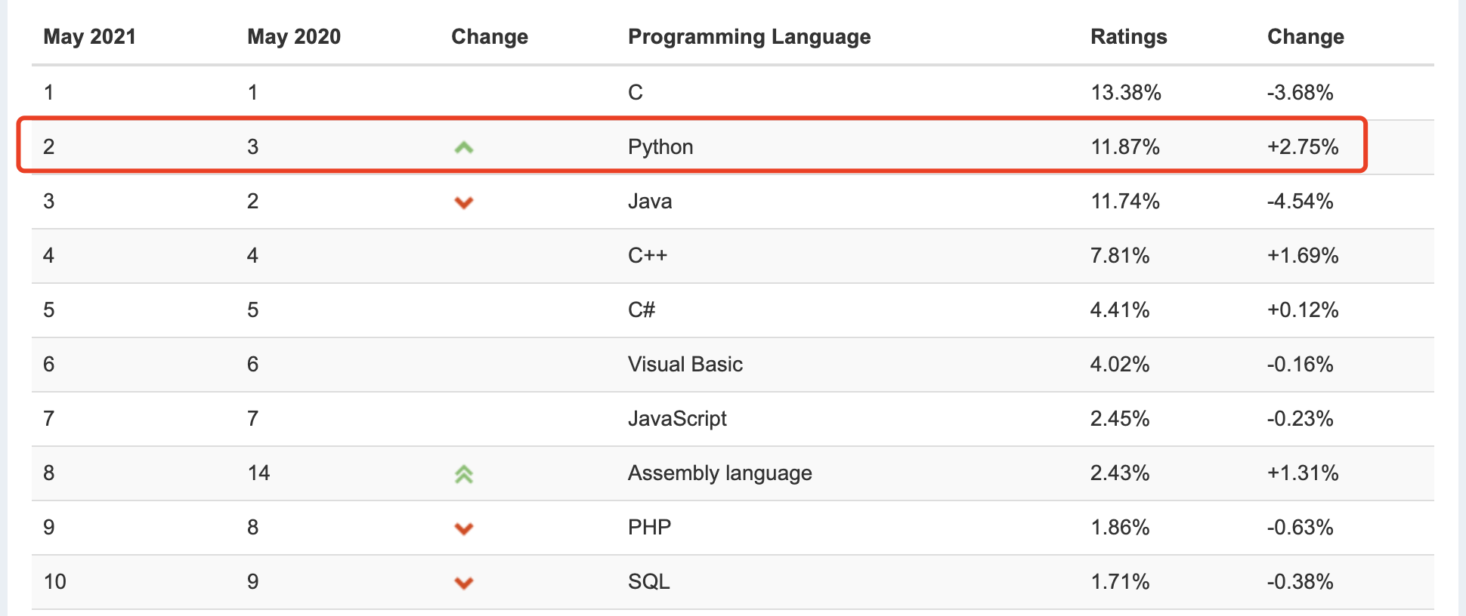Click C's -3.68% change value
This screenshot has width=1466, height=616.
[x=1301, y=92]
